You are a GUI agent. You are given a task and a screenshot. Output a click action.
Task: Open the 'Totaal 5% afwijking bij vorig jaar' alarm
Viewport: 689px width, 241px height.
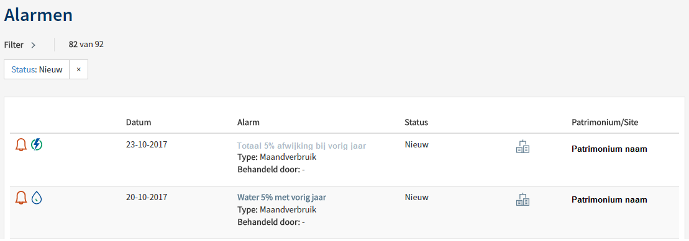(301, 146)
